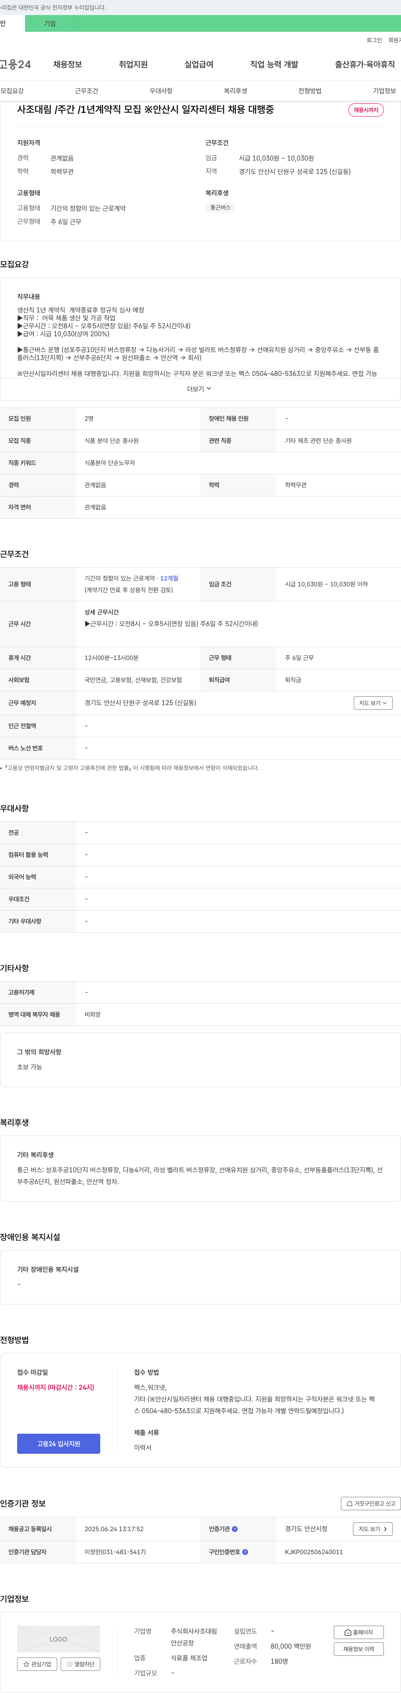Click the company name 주식회사사조대림 안산공장
Image resolution: width=401 pixels, height=1693 pixels.
194,1637
